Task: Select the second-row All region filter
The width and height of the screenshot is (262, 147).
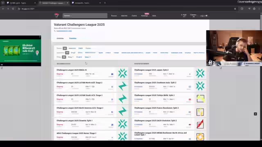Action: 67,53
